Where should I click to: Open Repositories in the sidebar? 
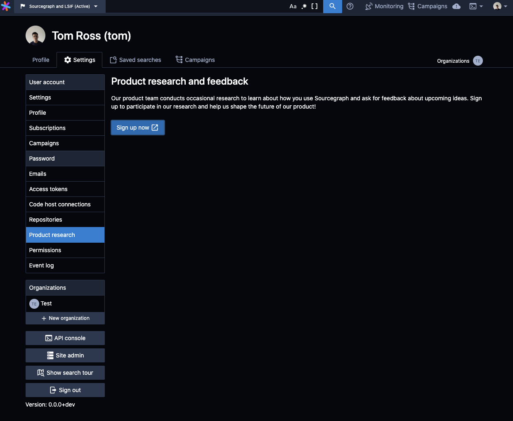coord(65,220)
